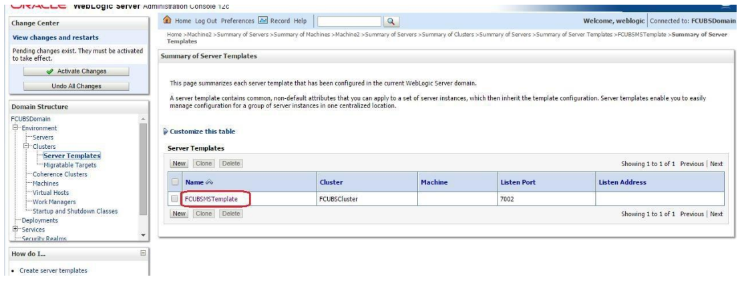
Task: Click Domain Structure scroll down arrow
Action: click(142, 236)
